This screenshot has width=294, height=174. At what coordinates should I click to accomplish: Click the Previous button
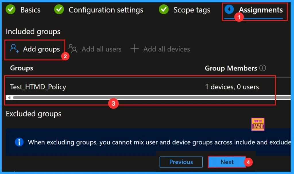181,162
